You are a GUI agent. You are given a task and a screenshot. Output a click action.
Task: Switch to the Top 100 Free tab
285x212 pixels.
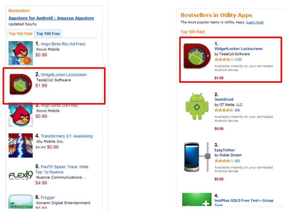coord(48,34)
